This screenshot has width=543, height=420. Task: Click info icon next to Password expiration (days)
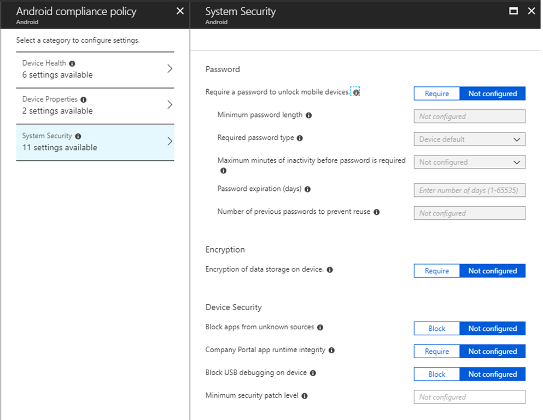(x=308, y=189)
